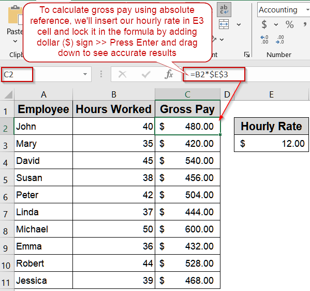Open Paste options dropdown arrow
The height and width of the screenshot is (291, 310).
[x=15, y=41]
